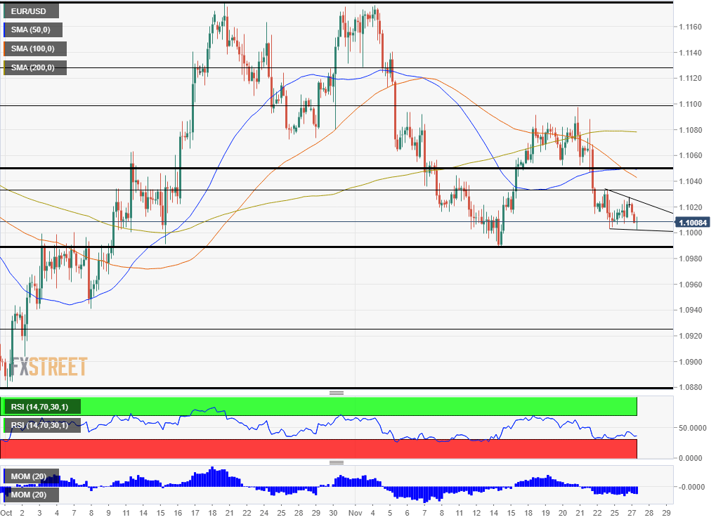
Task: Click the 1.1100 price axis label
Action: coord(690,104)
